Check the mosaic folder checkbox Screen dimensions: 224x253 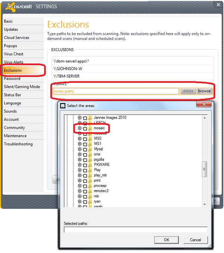[x=85, y=128]
